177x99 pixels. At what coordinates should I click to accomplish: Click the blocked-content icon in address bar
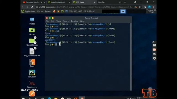tap(136, 7)
